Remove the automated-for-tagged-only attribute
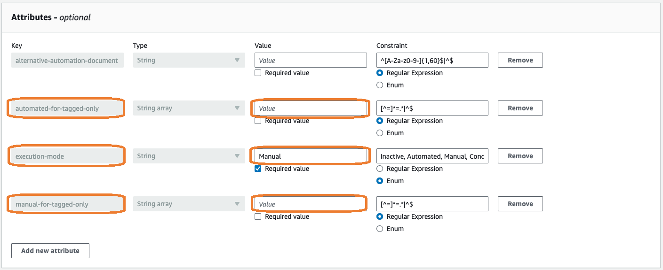This screenshot has width=663, height=270. point(520,108)
